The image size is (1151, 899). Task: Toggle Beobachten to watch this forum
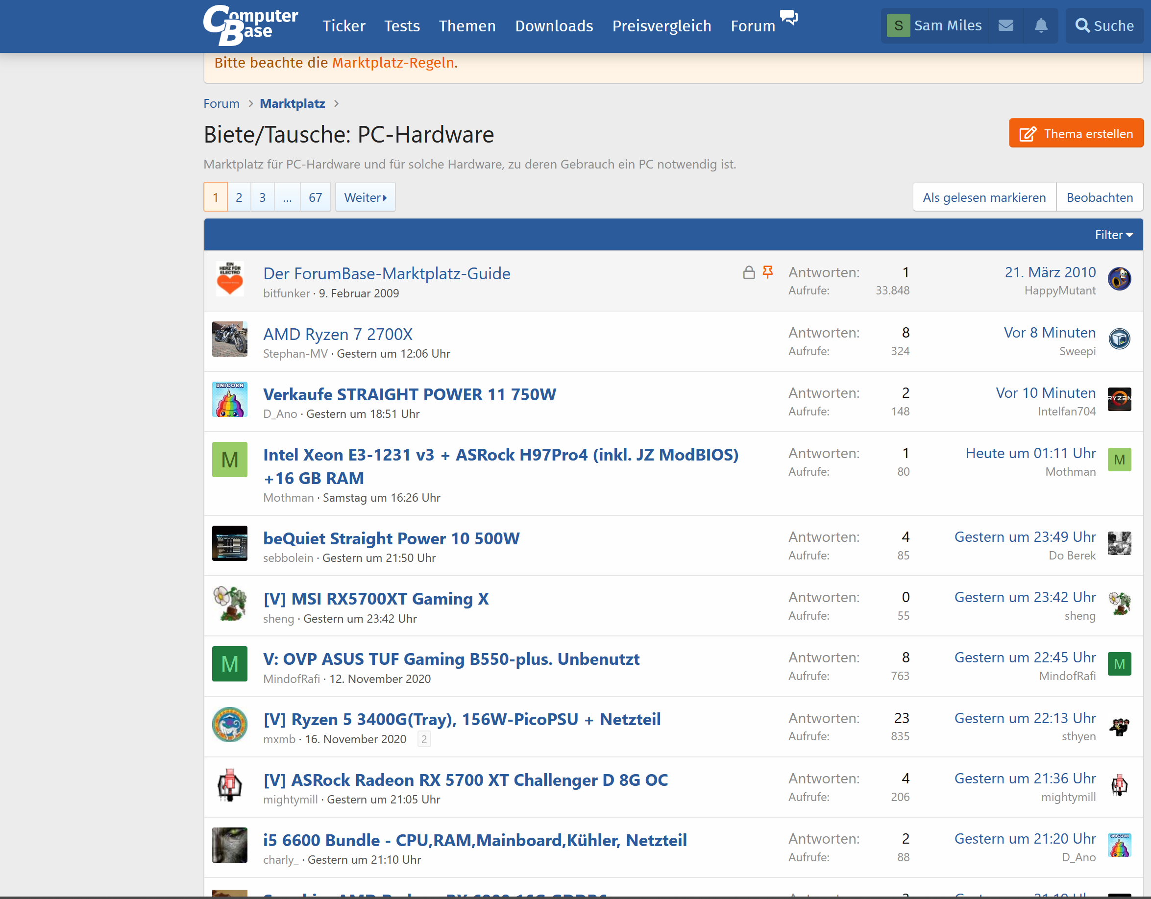coord(1100,197)
